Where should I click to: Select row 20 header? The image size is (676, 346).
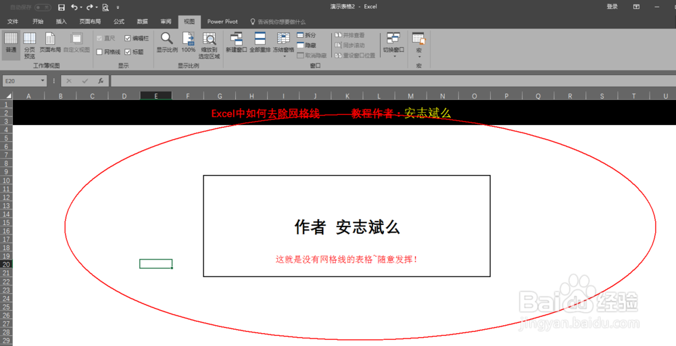tap(6, 264)
